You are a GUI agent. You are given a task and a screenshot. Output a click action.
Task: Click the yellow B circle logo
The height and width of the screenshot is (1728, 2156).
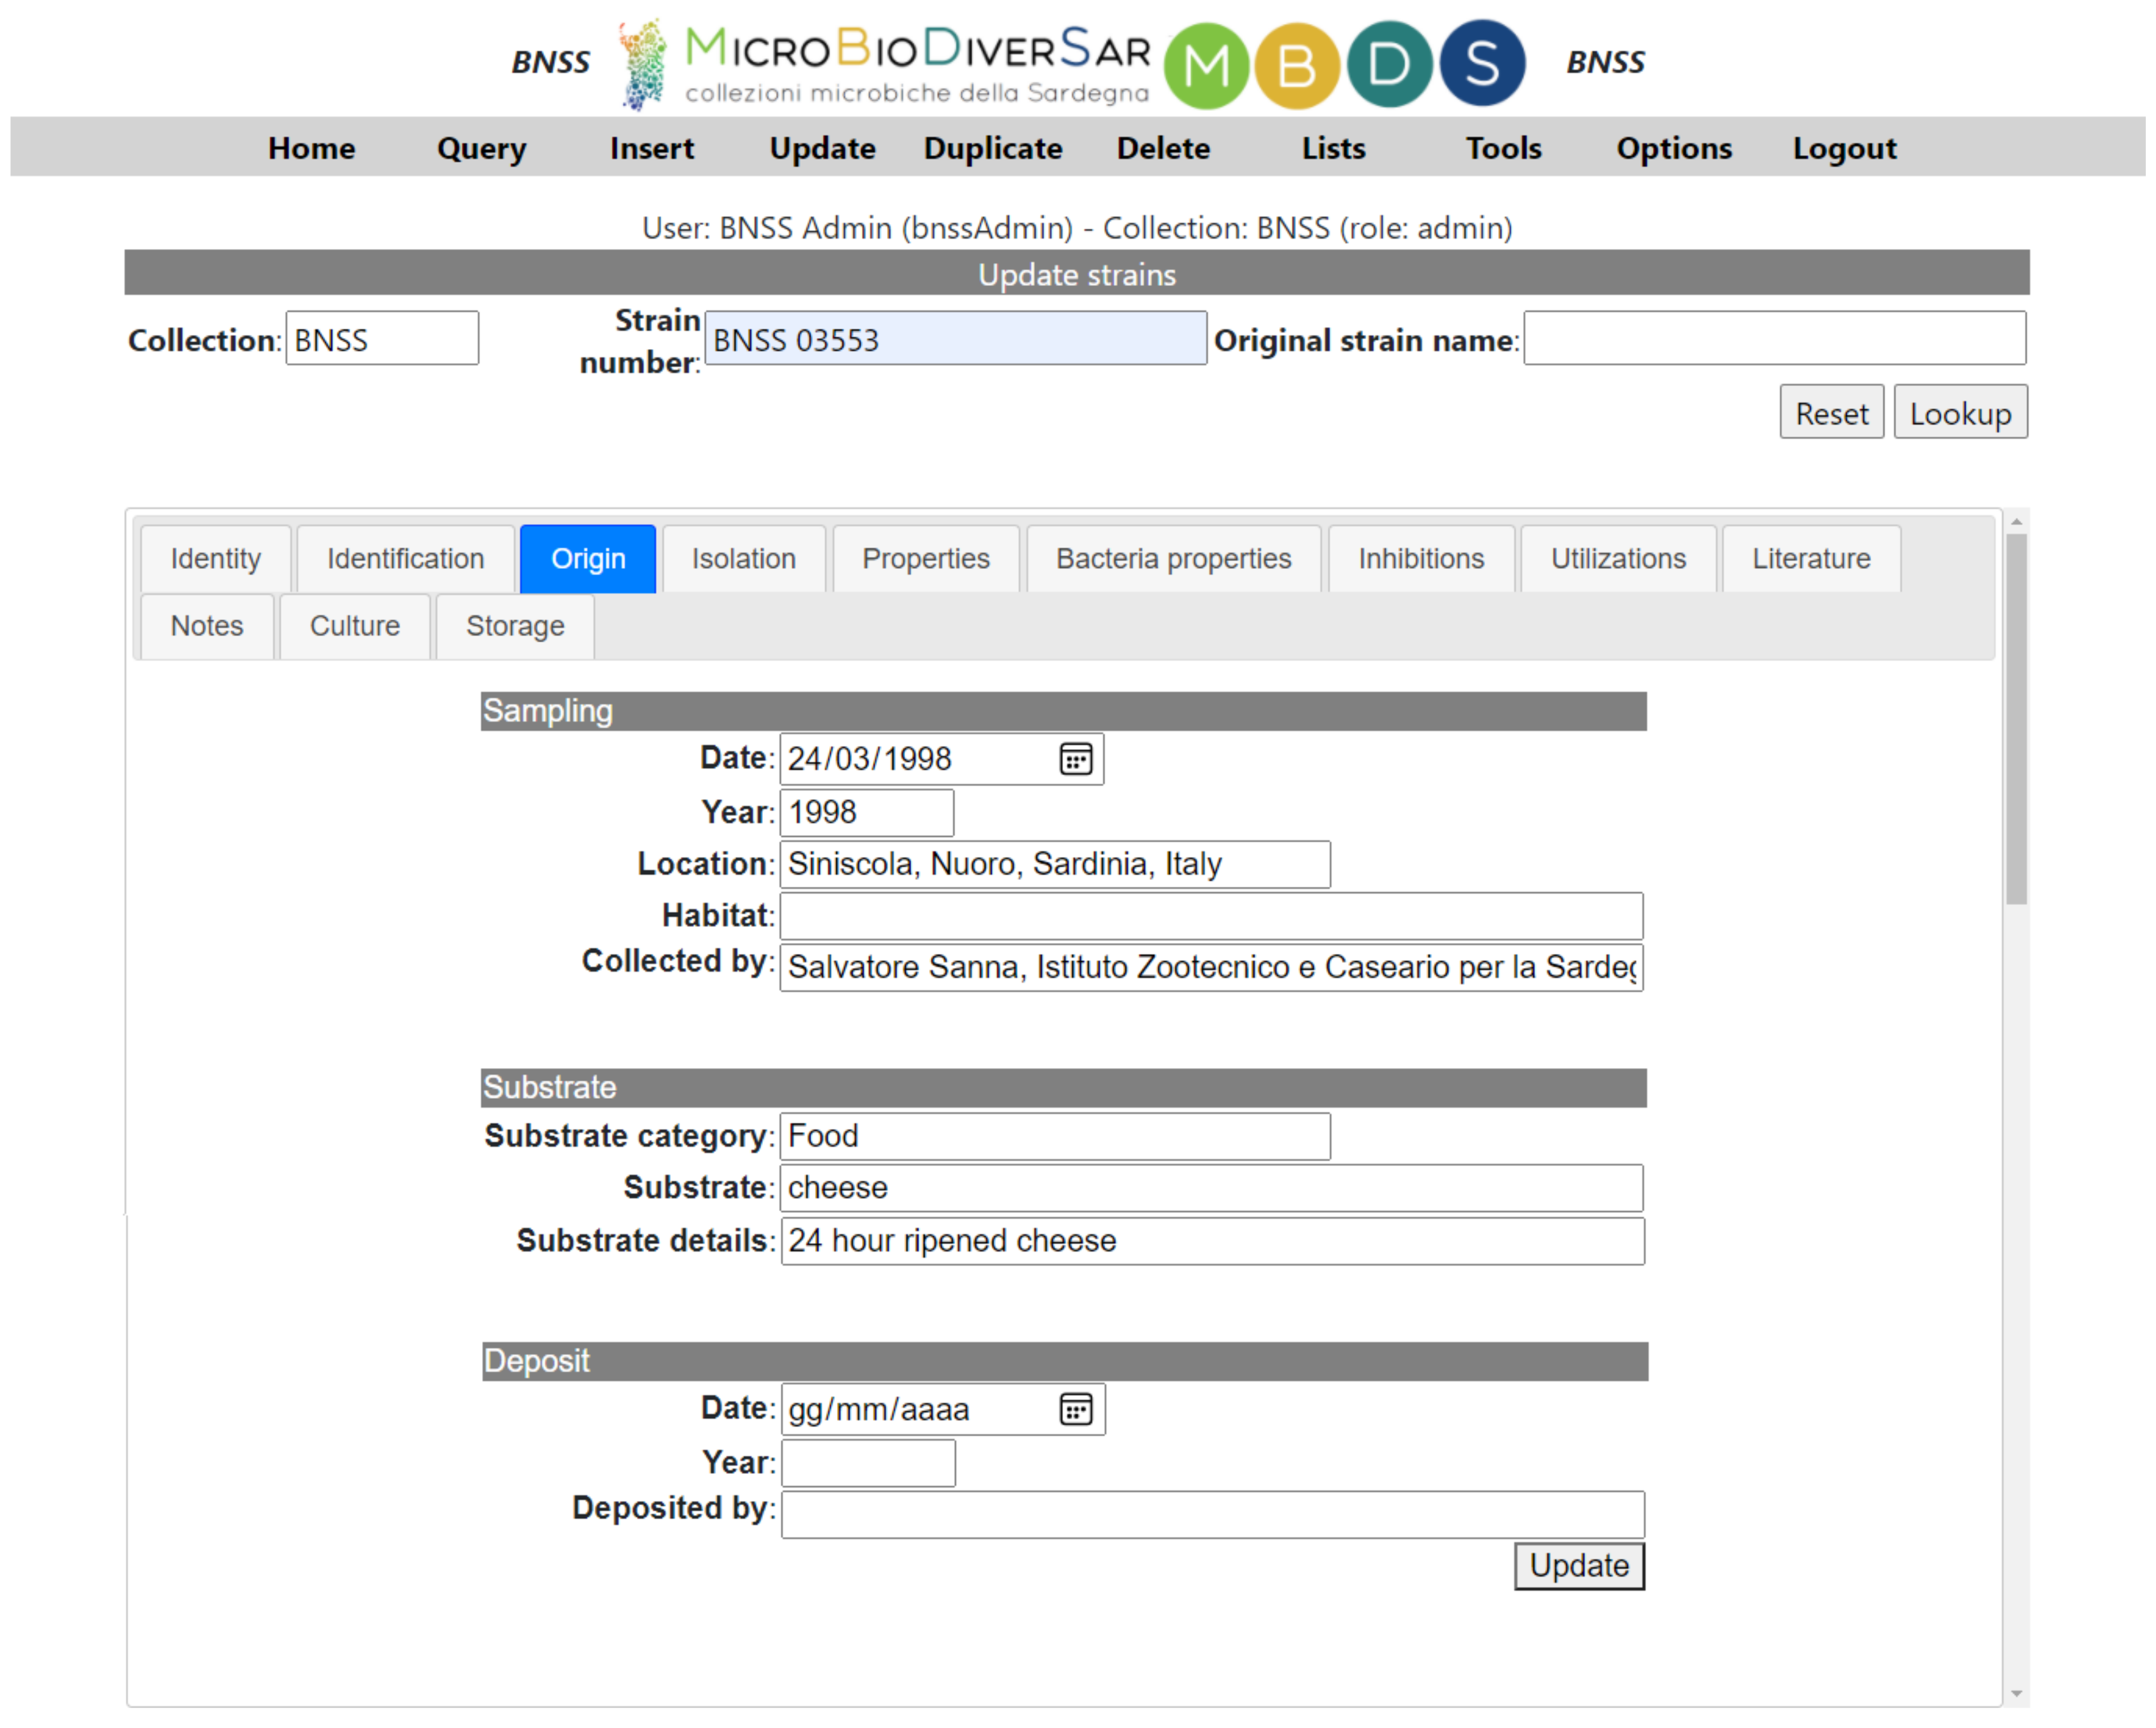point(1296,64)
